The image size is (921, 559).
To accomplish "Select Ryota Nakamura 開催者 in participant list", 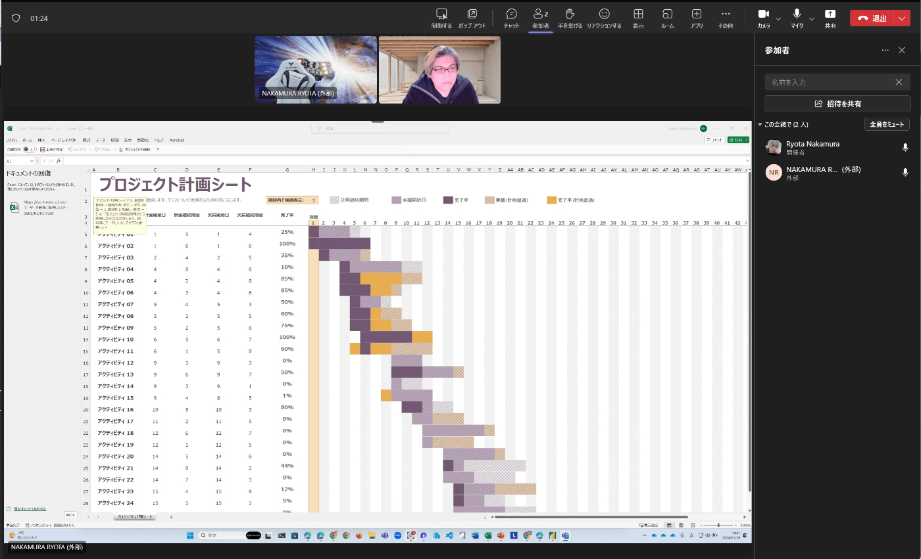I will [x=837, y=147].
